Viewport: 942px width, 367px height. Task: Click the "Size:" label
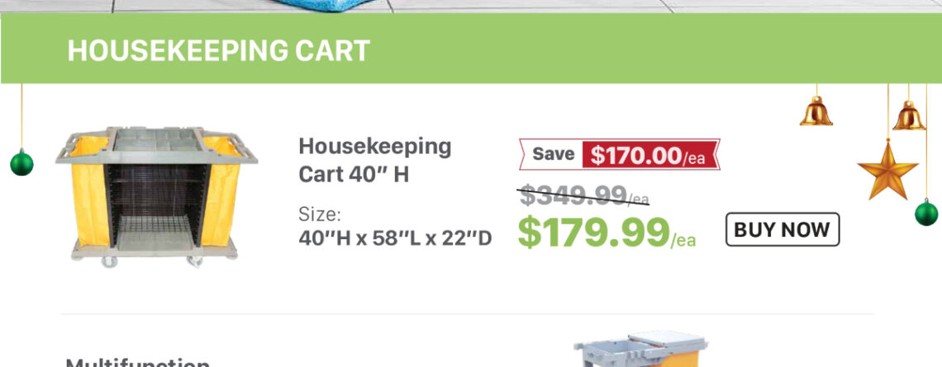(319, 214)
